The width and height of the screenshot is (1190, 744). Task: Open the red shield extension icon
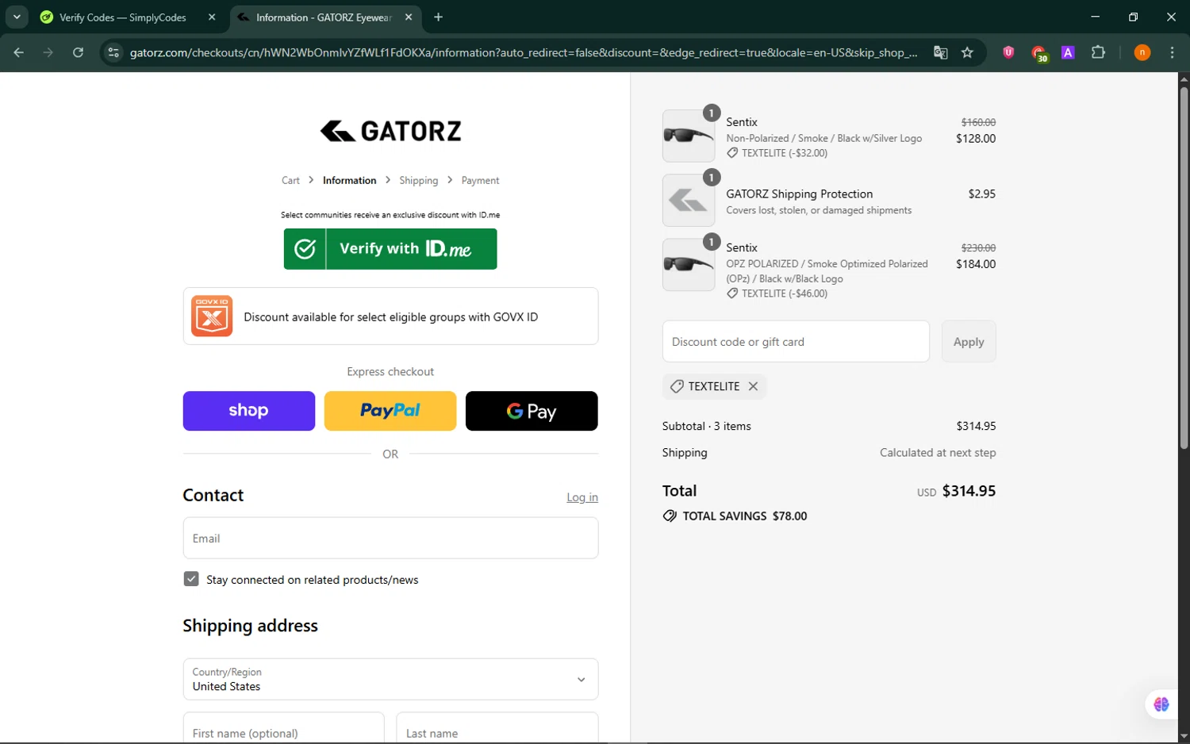click(1008, 52)
